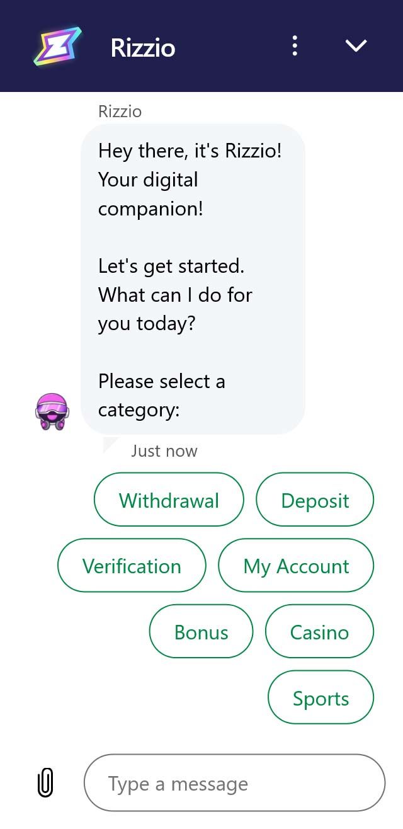
Task: Click the paperclip attachment icon
Action: pyautogui.click(x=45, y=783)
